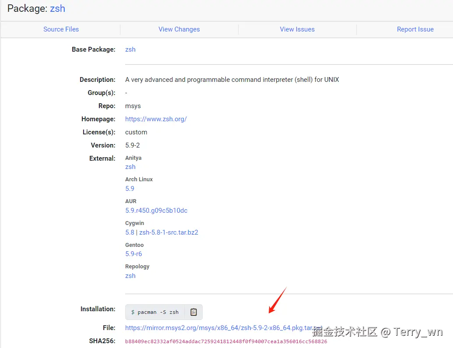Viewport: 453px width, 348px height.
Task: Click the Homepage label
Action: tap(98, 119)
